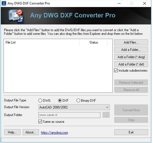
Task: Visit the https://anydwg.com link
Action: click(54, 133)
